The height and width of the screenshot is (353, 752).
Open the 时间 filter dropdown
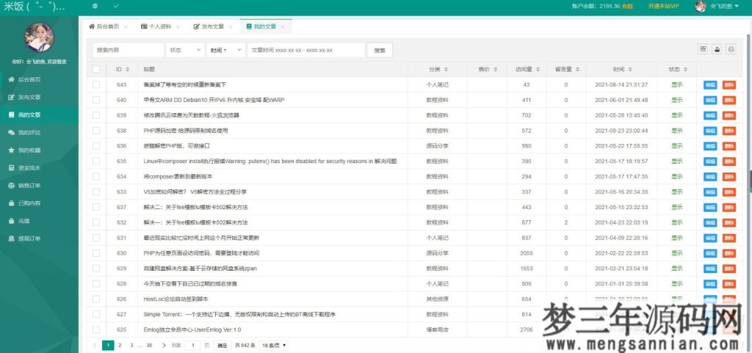tap(226, 50)
